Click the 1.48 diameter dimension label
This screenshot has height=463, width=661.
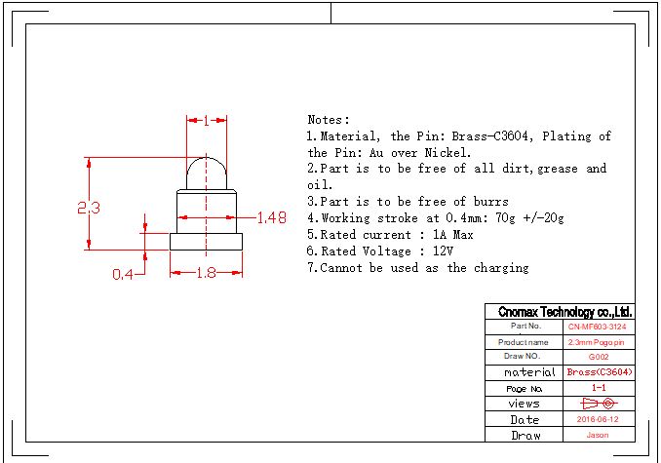271,217
